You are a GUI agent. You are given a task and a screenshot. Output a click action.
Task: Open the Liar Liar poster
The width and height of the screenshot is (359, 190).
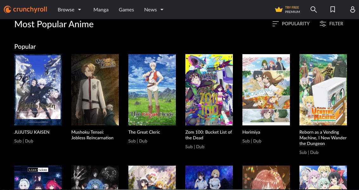(38, 178)
